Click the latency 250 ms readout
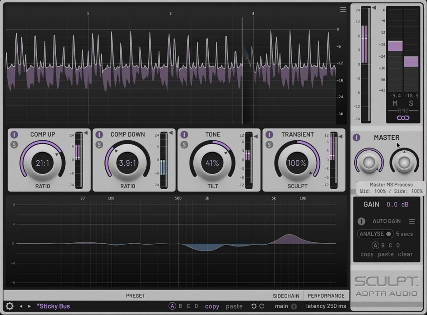Screen dimensions: 427x315 click(x=326, y=306)
